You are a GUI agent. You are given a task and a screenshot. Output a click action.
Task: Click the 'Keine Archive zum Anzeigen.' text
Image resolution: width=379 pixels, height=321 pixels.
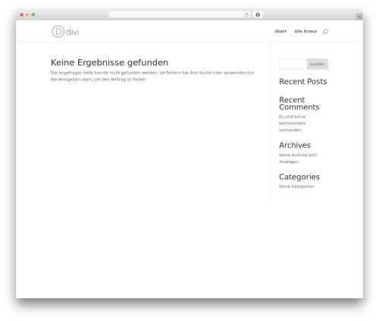click(x=298, y=158)
